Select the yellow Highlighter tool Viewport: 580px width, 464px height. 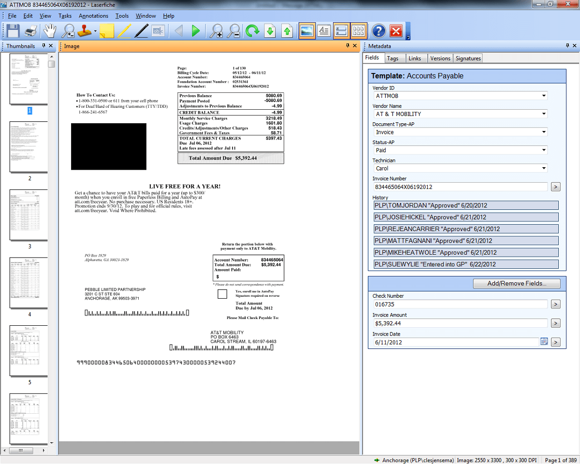coord(124,31)
